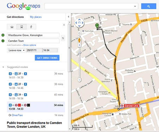Click the Show options link
159x132 pixels.
click(30, 45)
